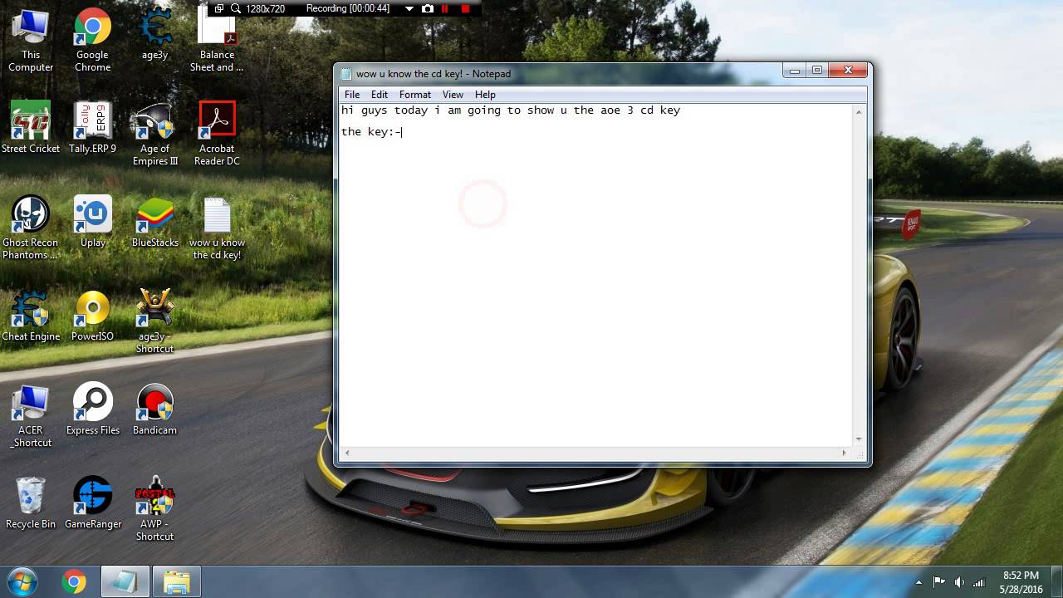The height and width of the screenshot is (598, 1063).
Task: Open the Windows Start menu
Action: click(21, 581)
